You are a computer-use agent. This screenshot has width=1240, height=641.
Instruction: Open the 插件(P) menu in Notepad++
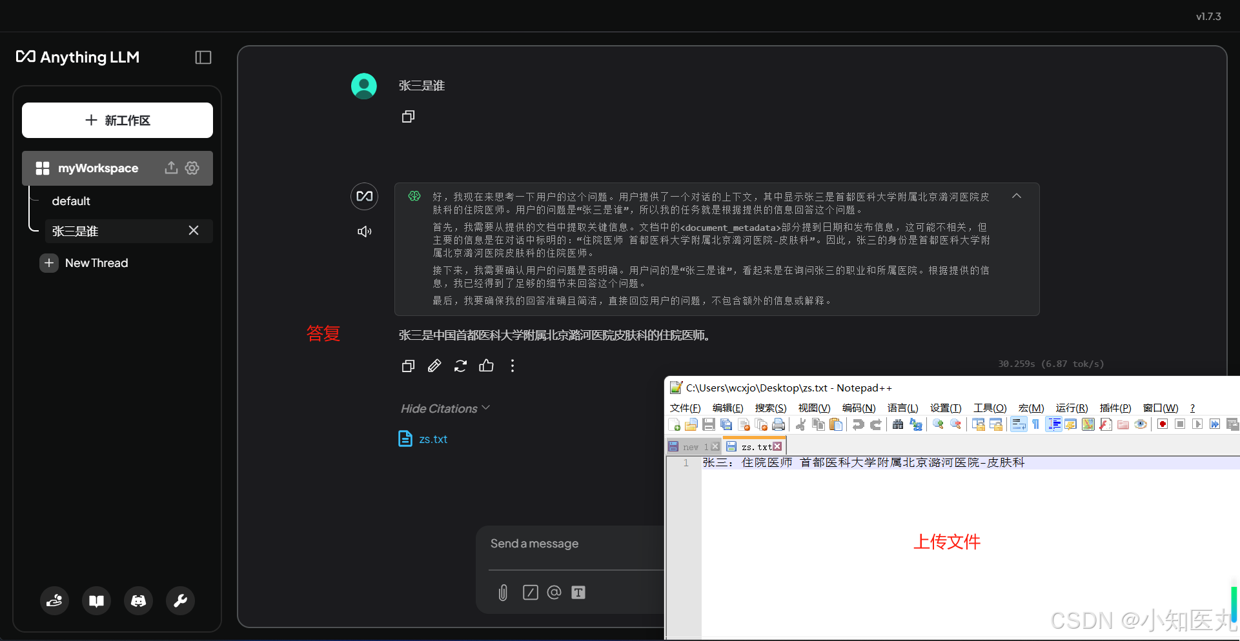coord(1115,408)
